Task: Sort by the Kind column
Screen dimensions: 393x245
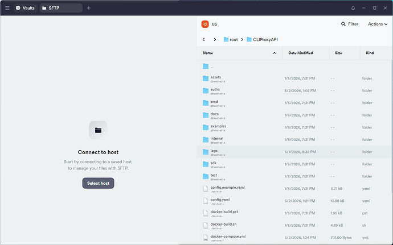Action: [370, 53]
